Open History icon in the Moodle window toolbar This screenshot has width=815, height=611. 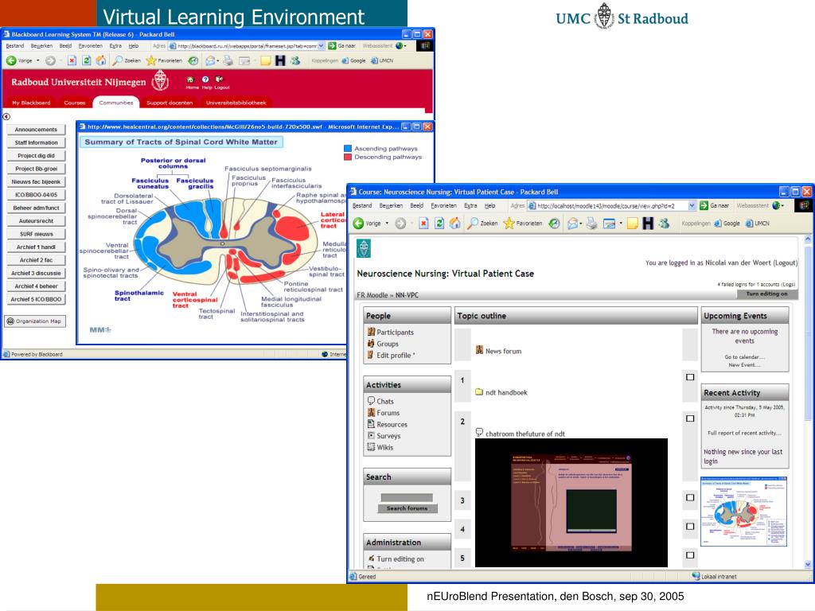coord(555,224)
